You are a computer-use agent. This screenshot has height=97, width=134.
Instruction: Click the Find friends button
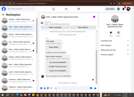(x=110, y=9)
